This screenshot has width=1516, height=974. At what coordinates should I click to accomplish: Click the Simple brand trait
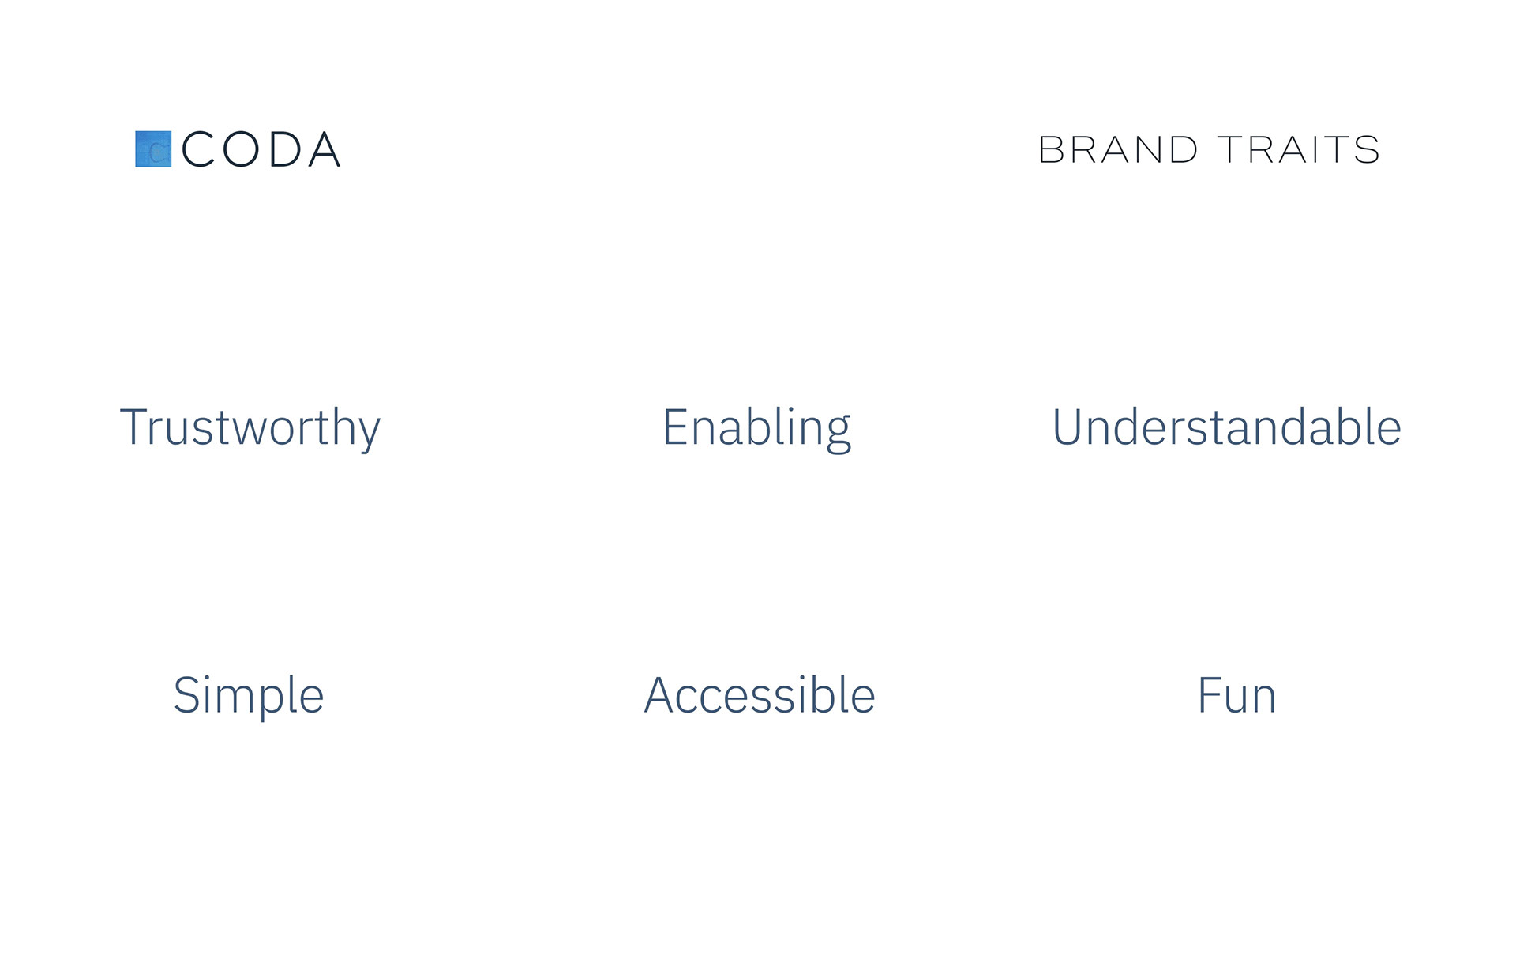(249, 696)
